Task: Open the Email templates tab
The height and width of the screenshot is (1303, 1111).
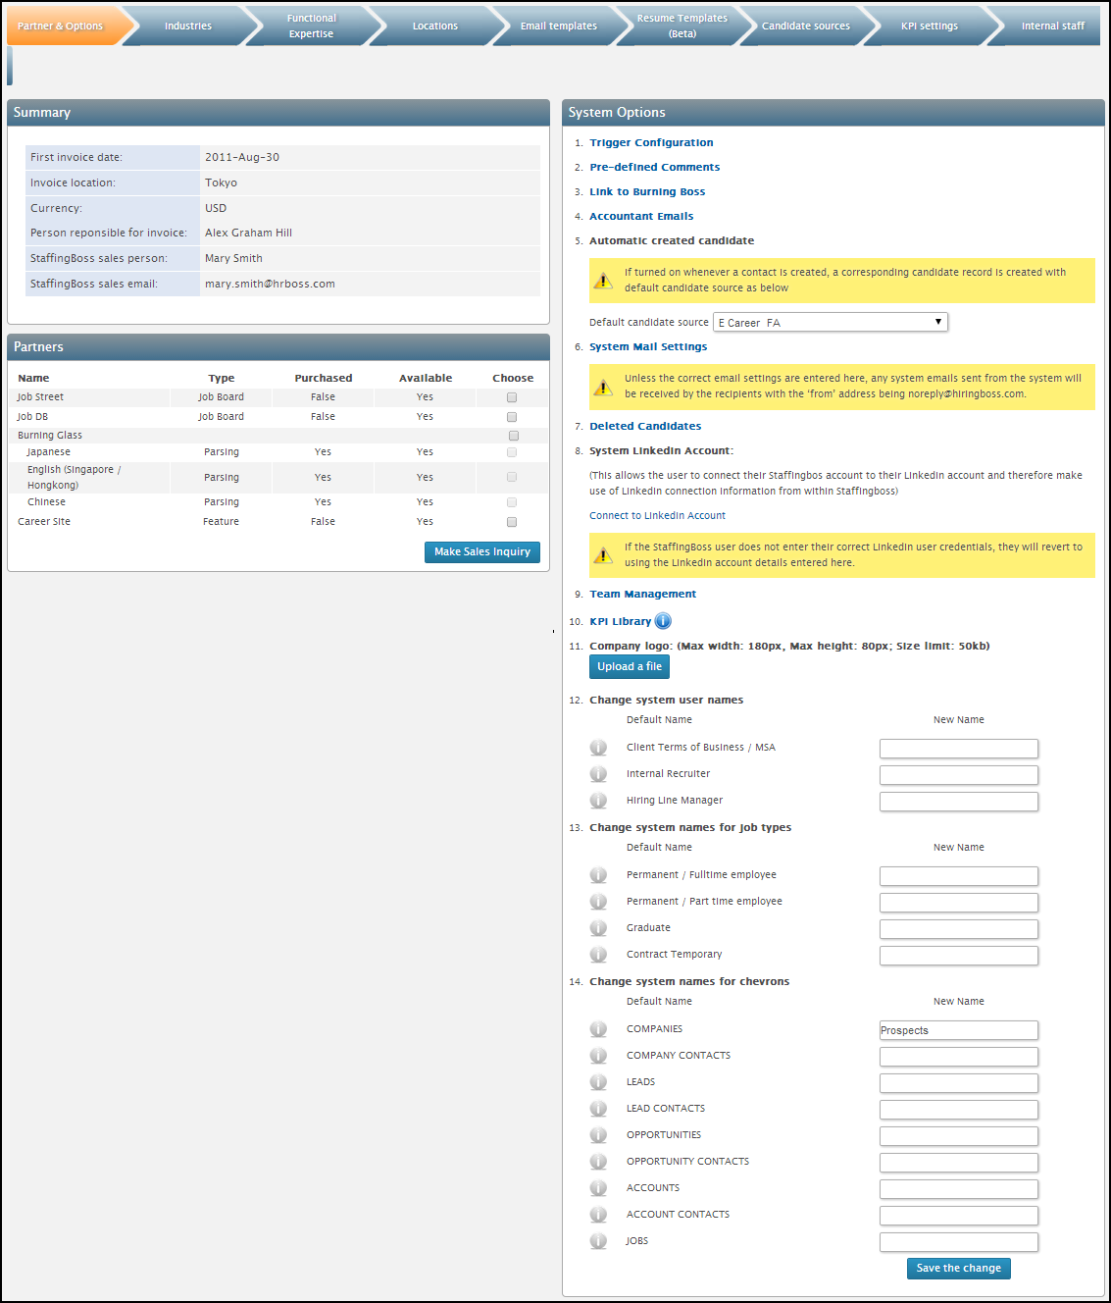Action: point(558,26)
